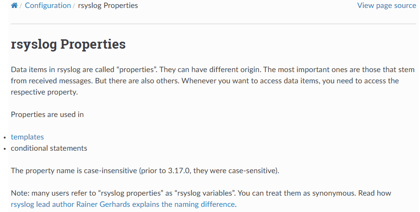
Task: Click the slash separator after the home icon
Action: coord(21,6)
